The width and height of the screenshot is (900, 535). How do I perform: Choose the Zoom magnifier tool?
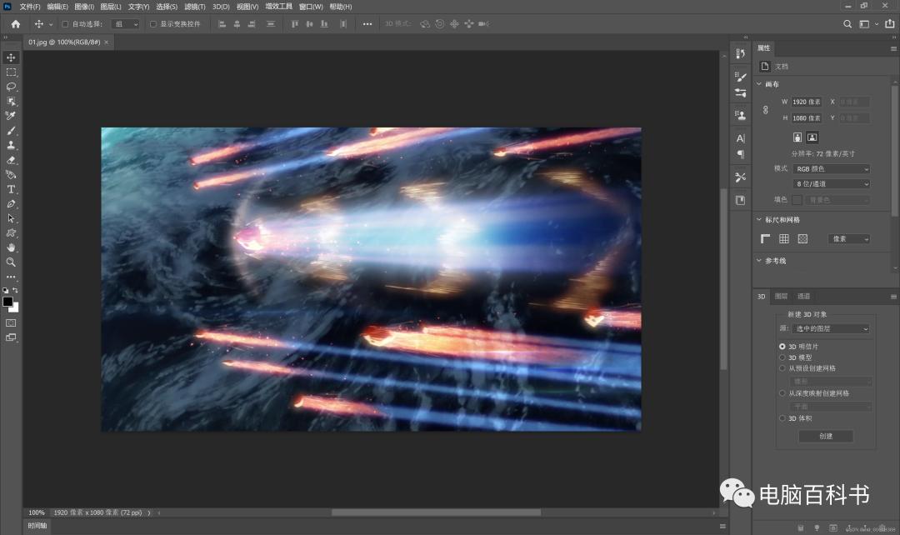click(x=12, y=262)
